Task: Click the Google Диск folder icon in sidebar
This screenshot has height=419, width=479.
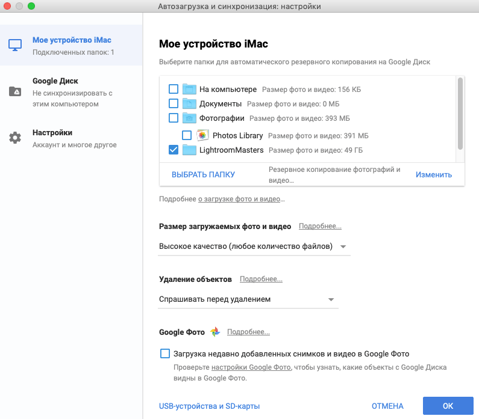Action: [15, 91]
